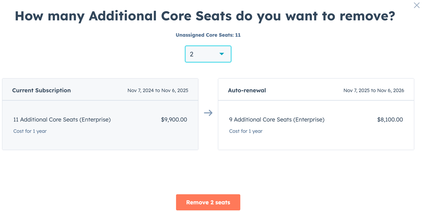
Task: Click the $8,100.00 price text
Action: [390, 120]
